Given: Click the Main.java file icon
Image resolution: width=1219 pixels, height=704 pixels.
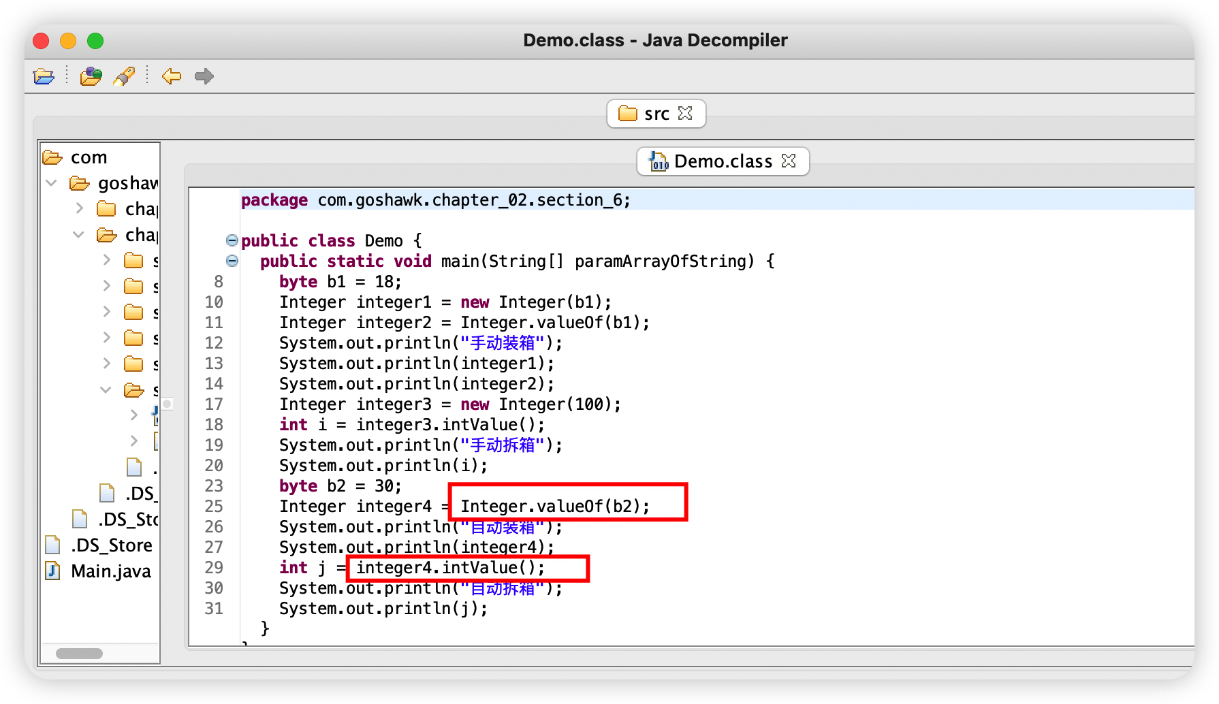Looking at the screenshot, I should (52, 571).
